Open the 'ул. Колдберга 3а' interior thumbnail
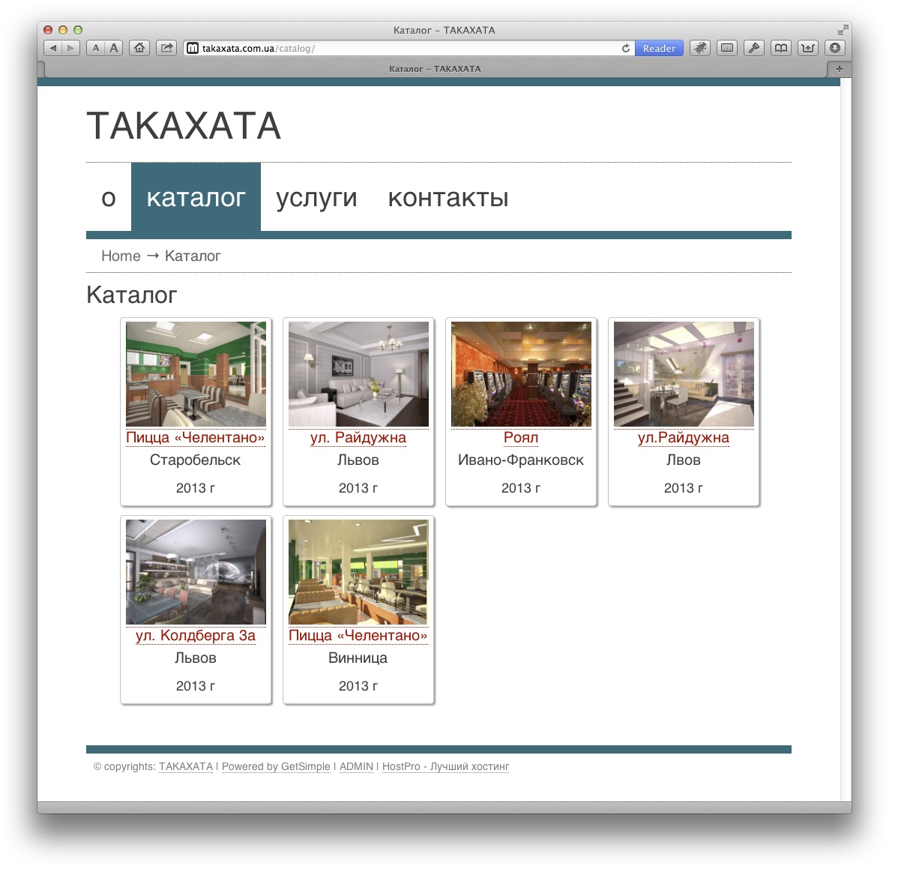Screen dimensions: 916x881 tap(196, 572)
